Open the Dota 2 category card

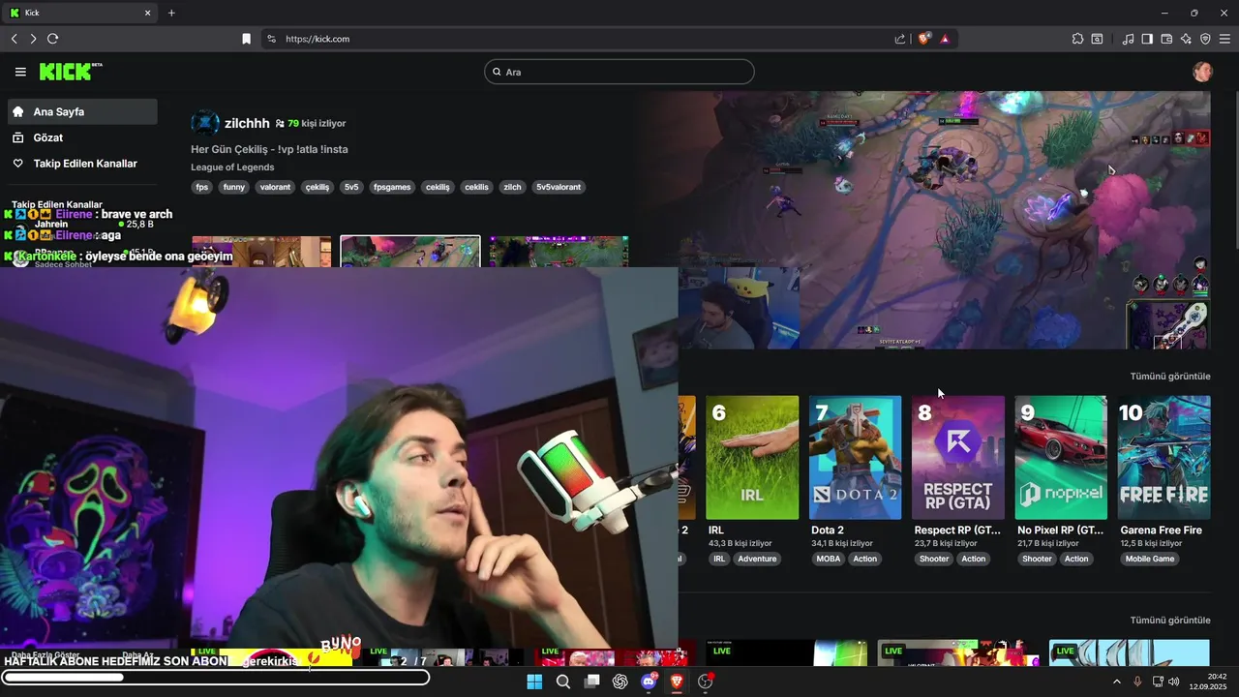point(855,457)
